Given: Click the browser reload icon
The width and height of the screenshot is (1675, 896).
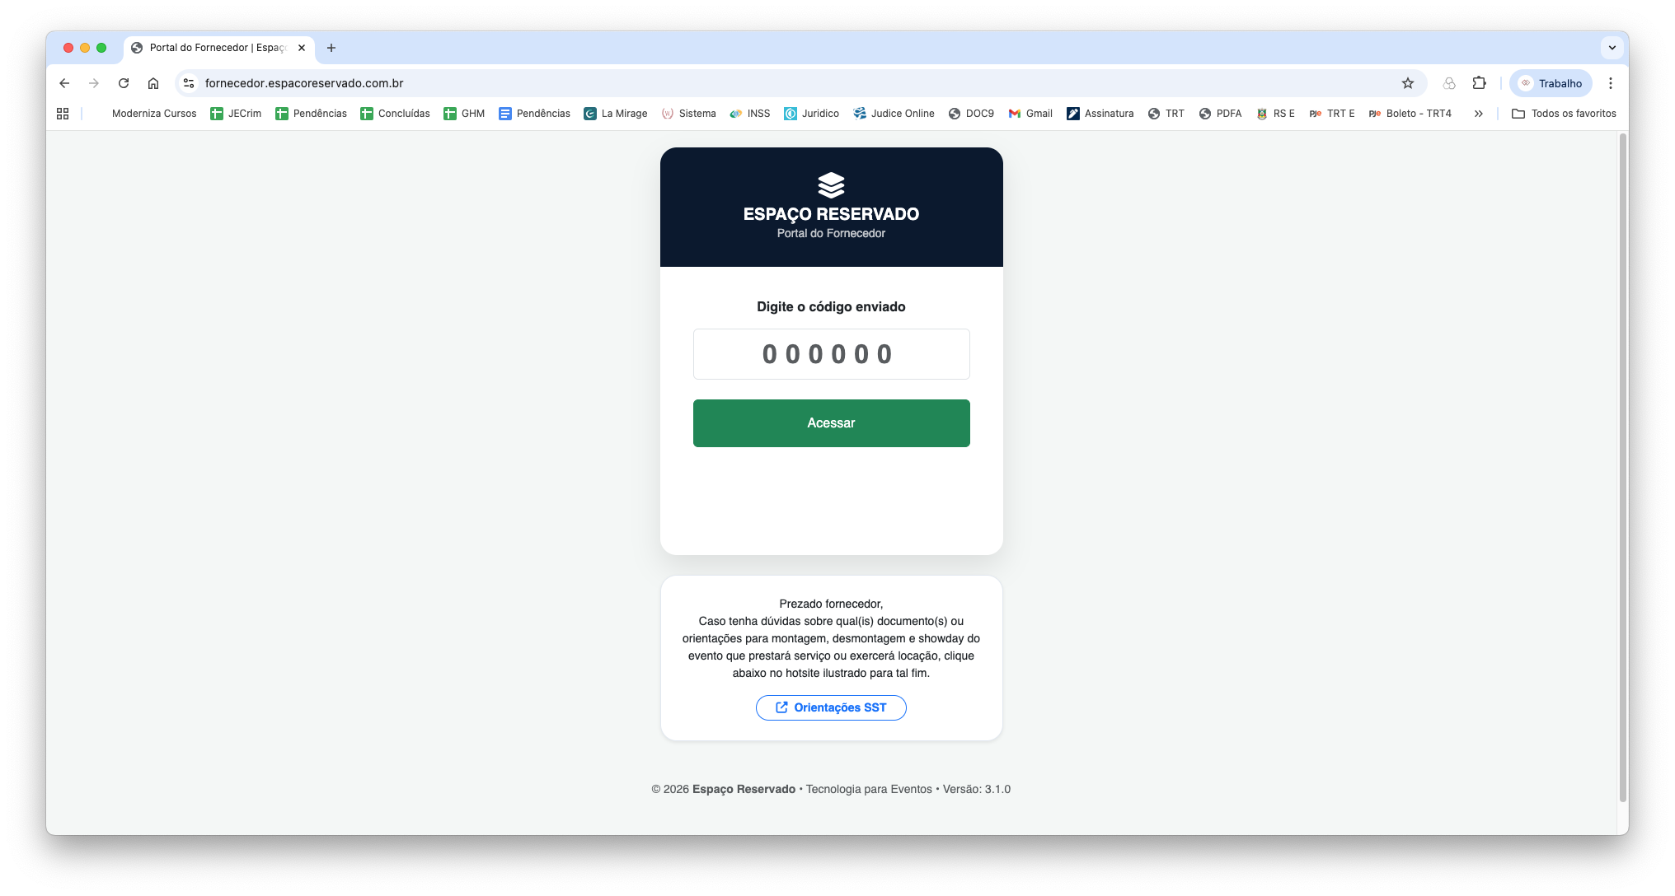Looking at the screenshot, I should [124, 83].
